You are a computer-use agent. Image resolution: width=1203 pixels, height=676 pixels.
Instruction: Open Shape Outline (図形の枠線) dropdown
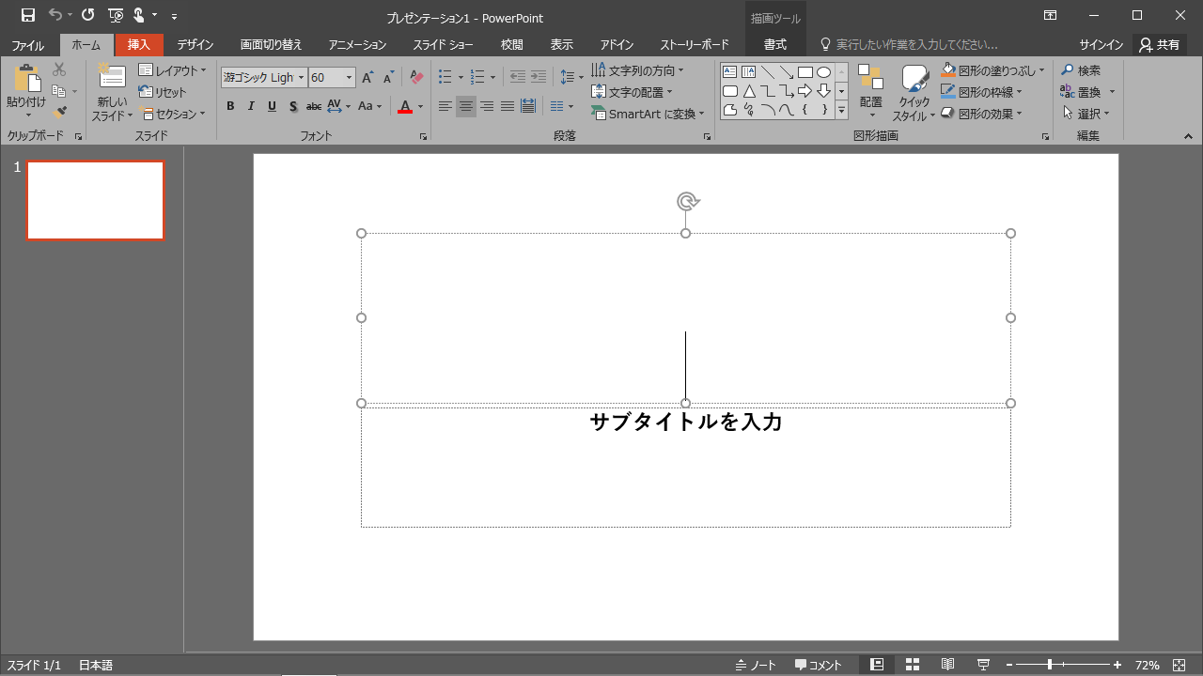click(x=982, y=92)
